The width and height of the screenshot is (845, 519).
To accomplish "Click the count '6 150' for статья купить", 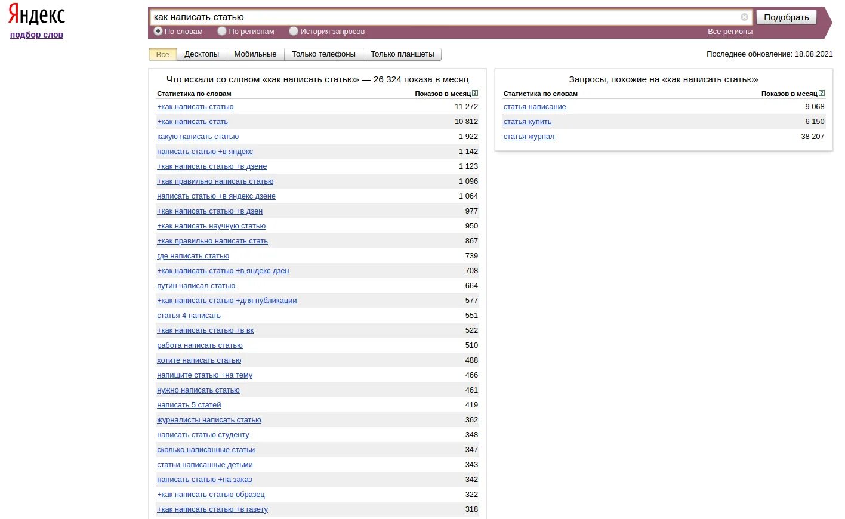I will (x=815, y=122).
